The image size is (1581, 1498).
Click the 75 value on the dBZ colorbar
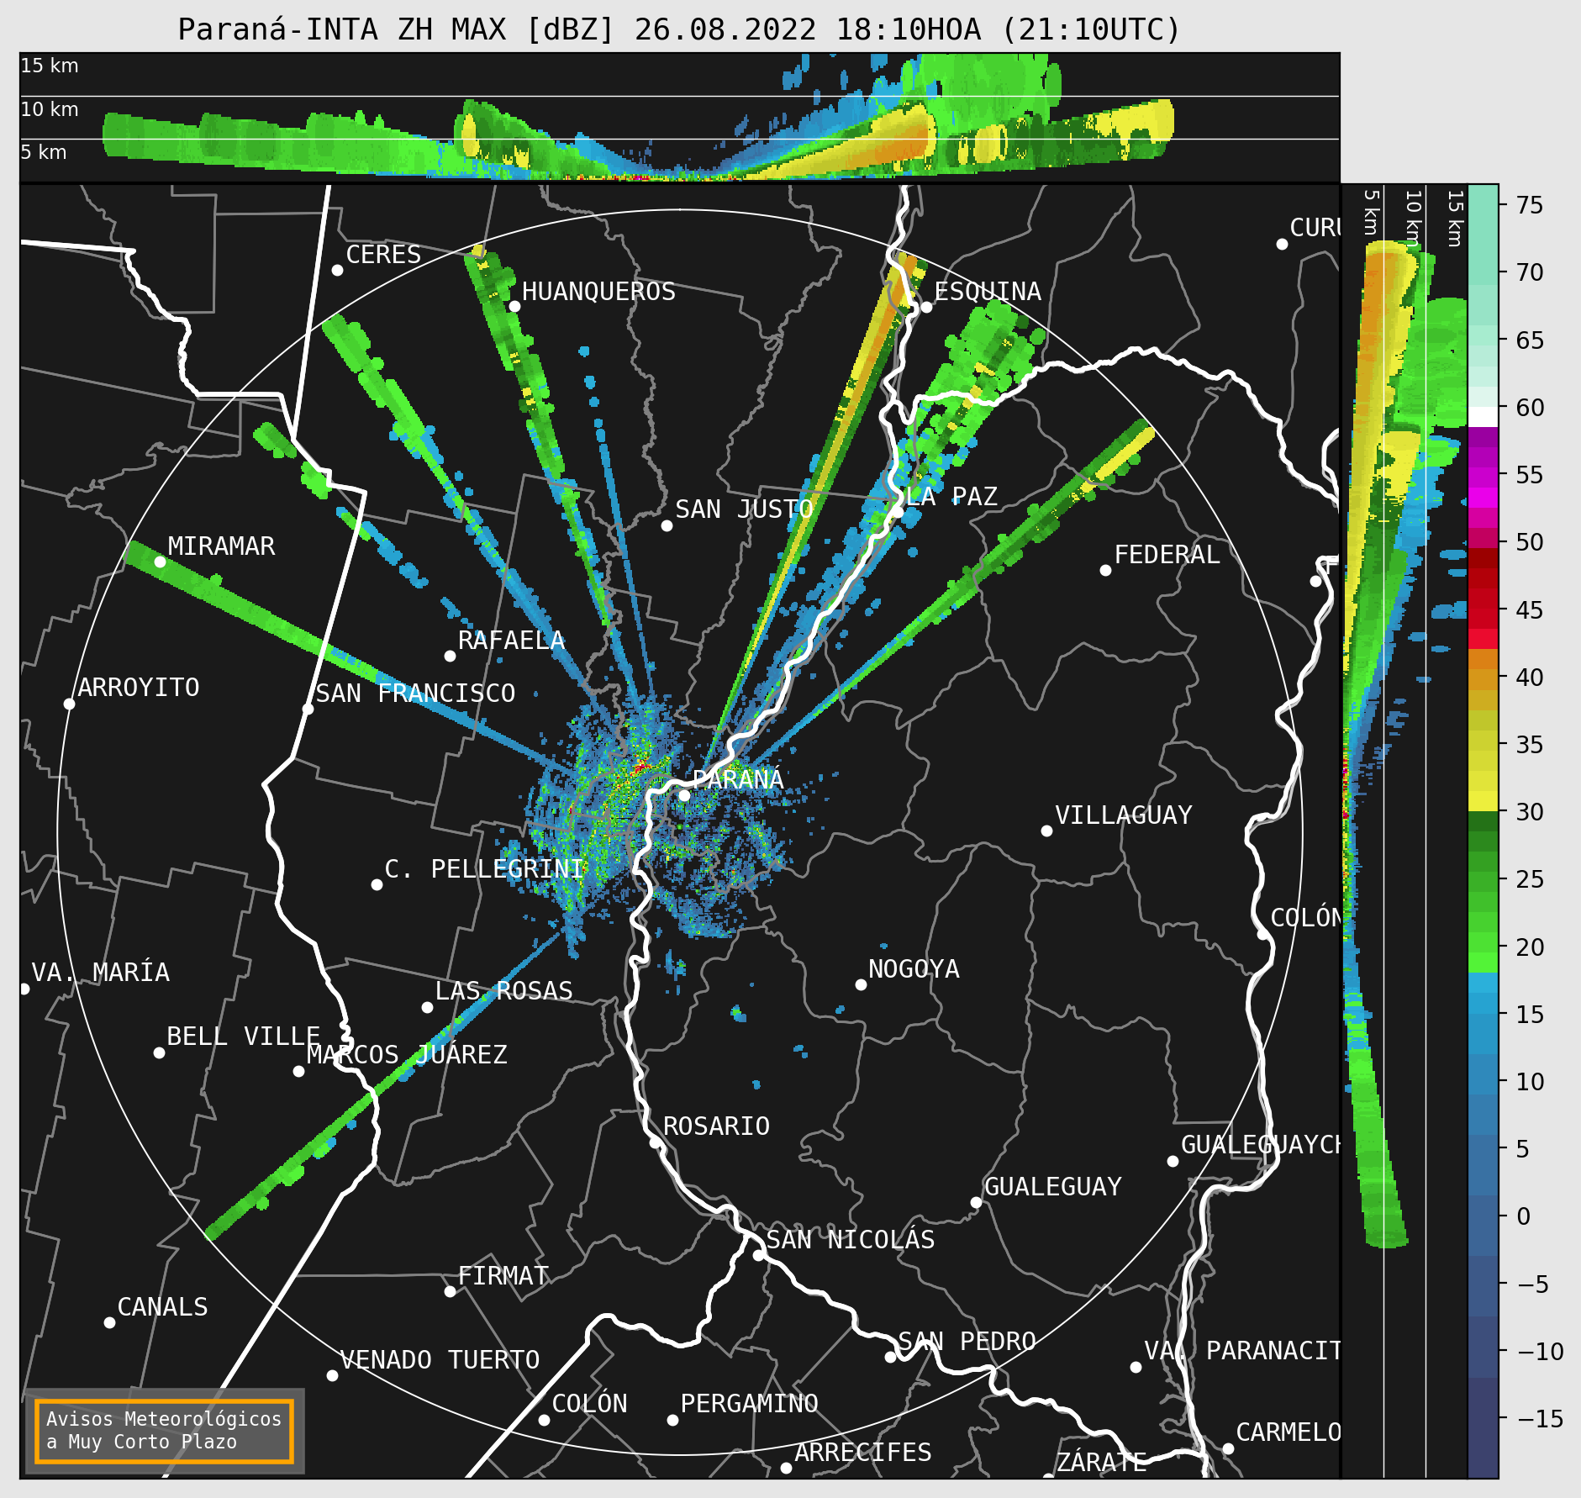coord(1530,205)
